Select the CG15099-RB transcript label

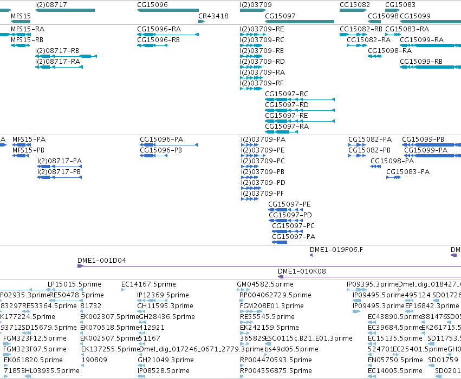[421, 62]
